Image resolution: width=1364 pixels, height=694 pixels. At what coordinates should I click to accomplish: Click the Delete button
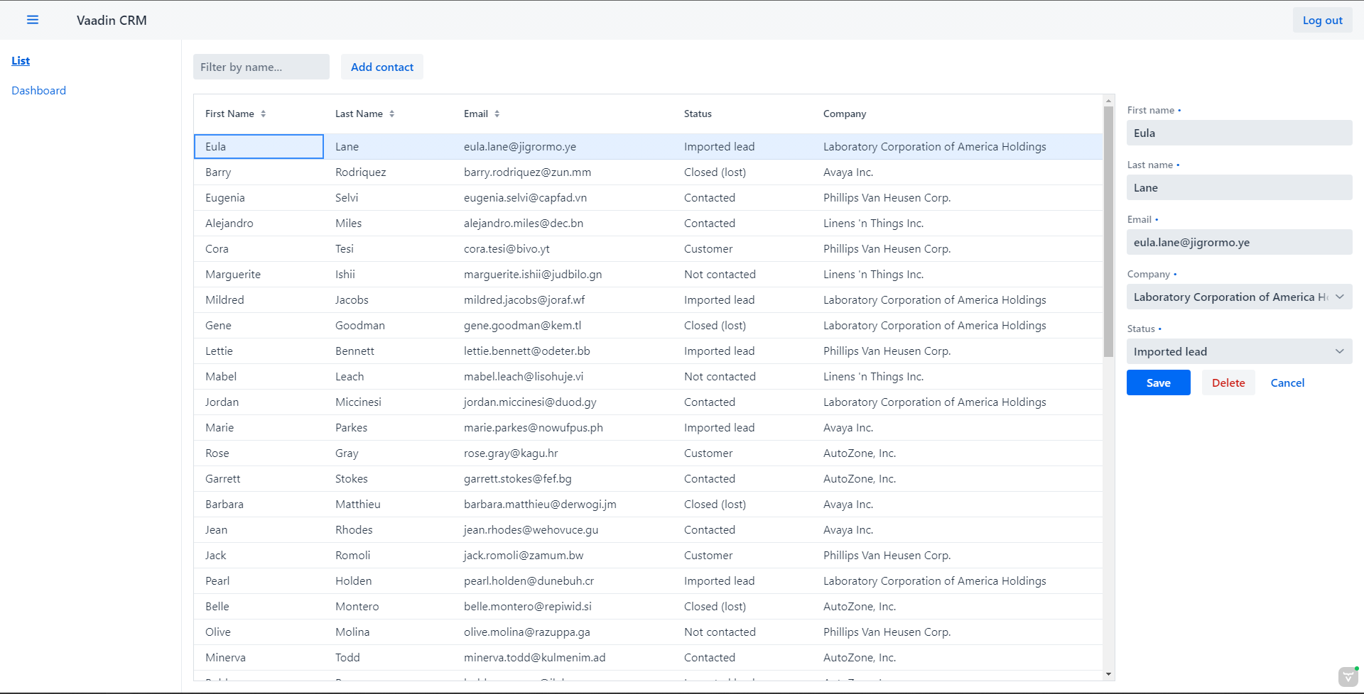(x=1227, y=382)
